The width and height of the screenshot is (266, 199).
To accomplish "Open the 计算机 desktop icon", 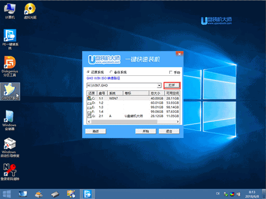I will [x=10, y=11].
